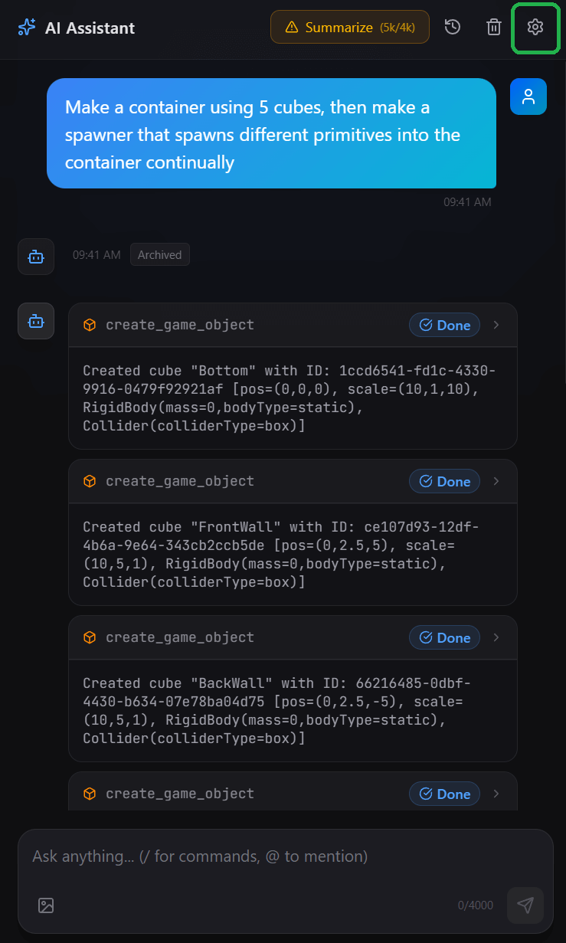This screenshot has height=943, width=566.
Task: Open the settings gear
Action: coord(535,27)
